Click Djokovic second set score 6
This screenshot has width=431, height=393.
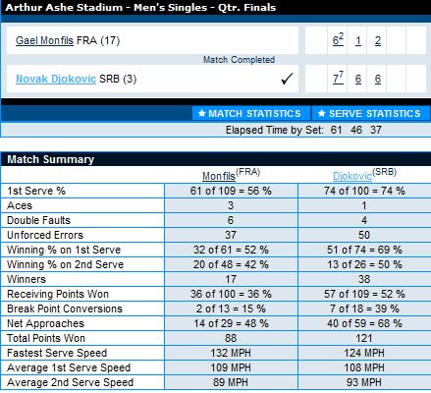[358, 79]
